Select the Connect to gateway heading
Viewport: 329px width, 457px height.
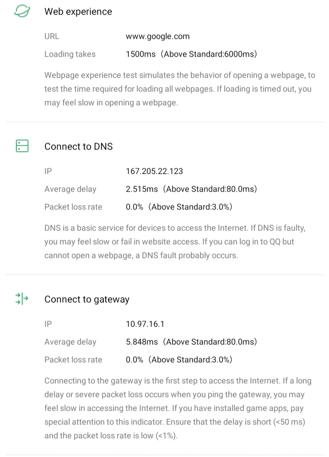[86, 299]
